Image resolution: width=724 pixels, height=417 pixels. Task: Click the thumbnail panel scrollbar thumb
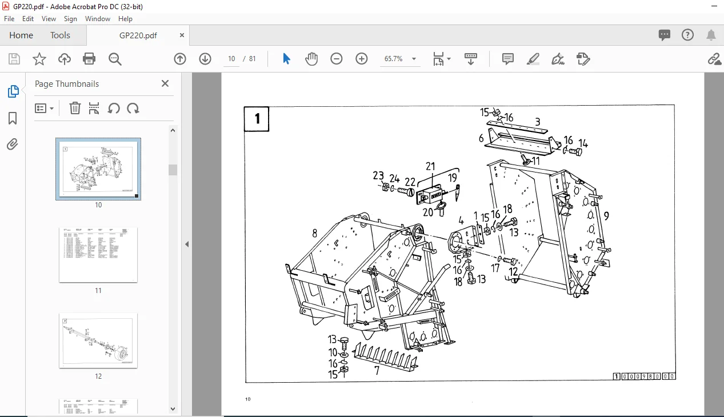[x=173, y=170]
